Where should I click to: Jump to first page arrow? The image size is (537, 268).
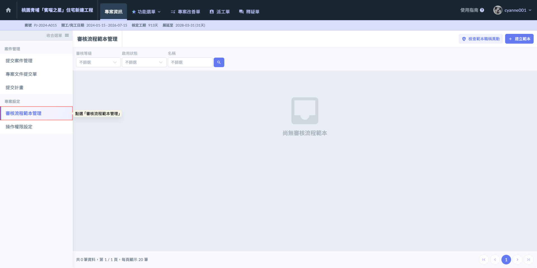coord(484,260)
